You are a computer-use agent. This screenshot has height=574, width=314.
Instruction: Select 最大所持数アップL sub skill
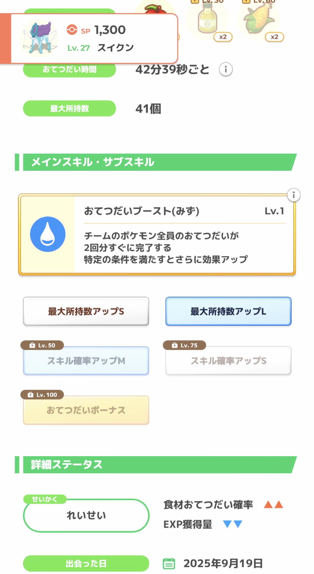(x=228, y=311)
